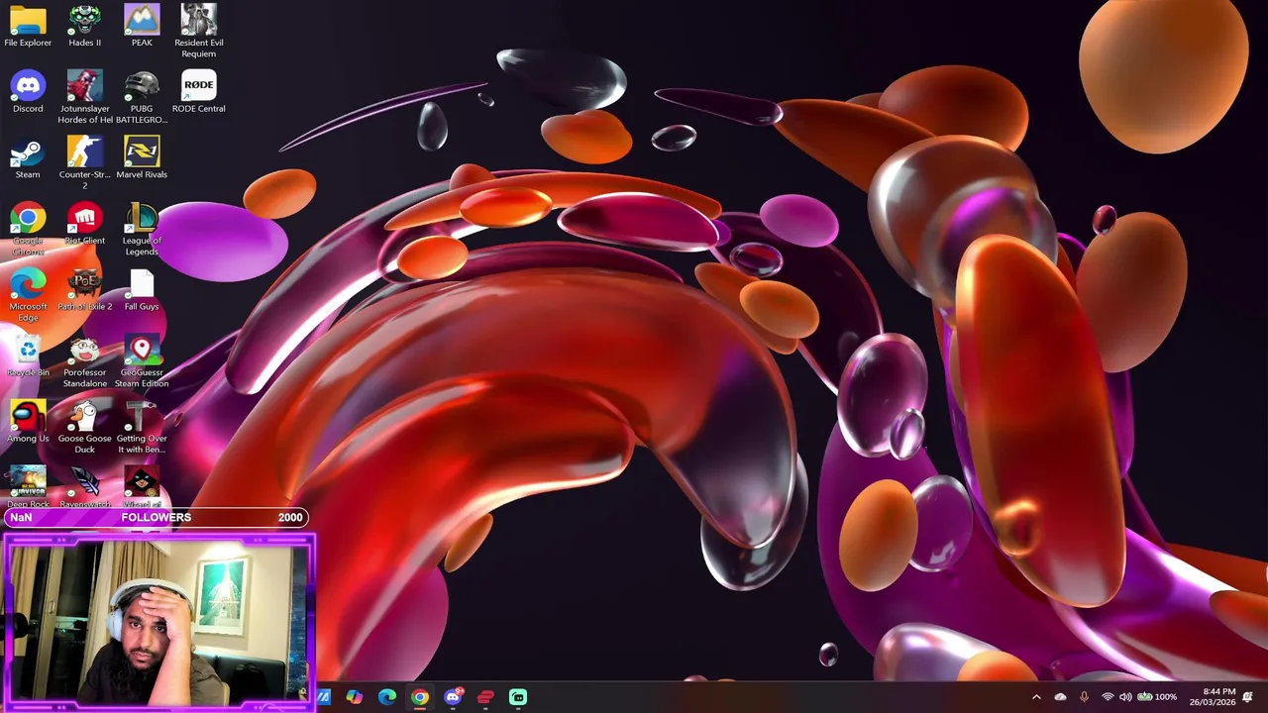Open the File Explorer desktop shortcut
This screenshot has width=1268, height=713.
28,26
